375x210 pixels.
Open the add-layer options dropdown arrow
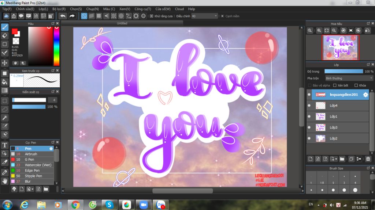click(x=336, y=159)
